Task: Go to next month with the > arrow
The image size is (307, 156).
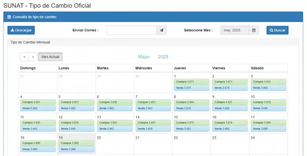Action: [x=33, y=57]
